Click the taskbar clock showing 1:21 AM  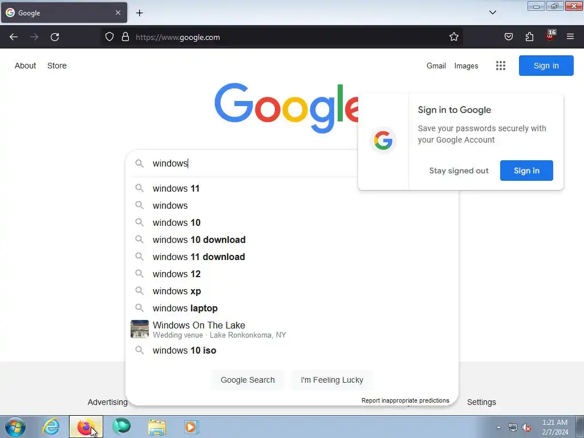(555, 427)
